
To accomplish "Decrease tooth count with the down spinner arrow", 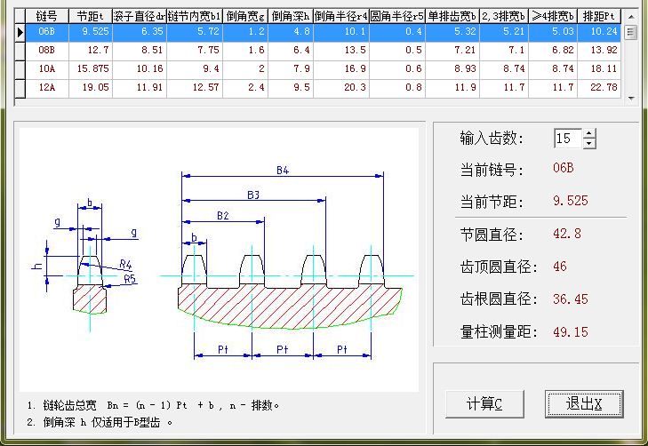I will click(589, 143).
